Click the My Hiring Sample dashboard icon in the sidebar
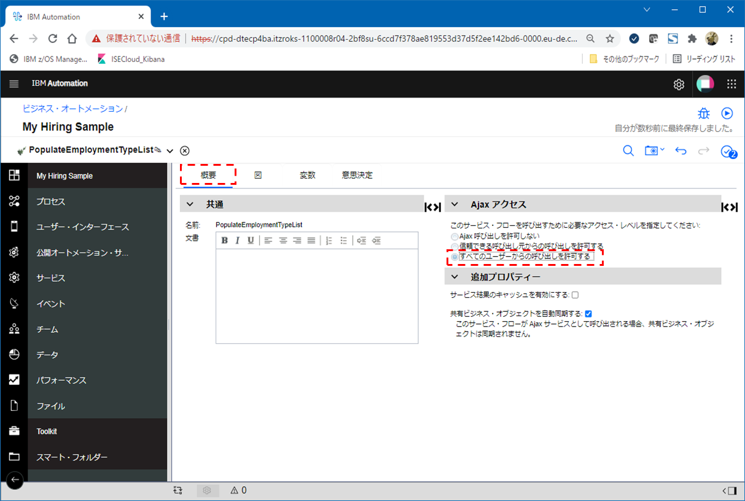Image resolution: width=745 pixels, height=501 pixels. pyautogui.click(x=14, y=176)
